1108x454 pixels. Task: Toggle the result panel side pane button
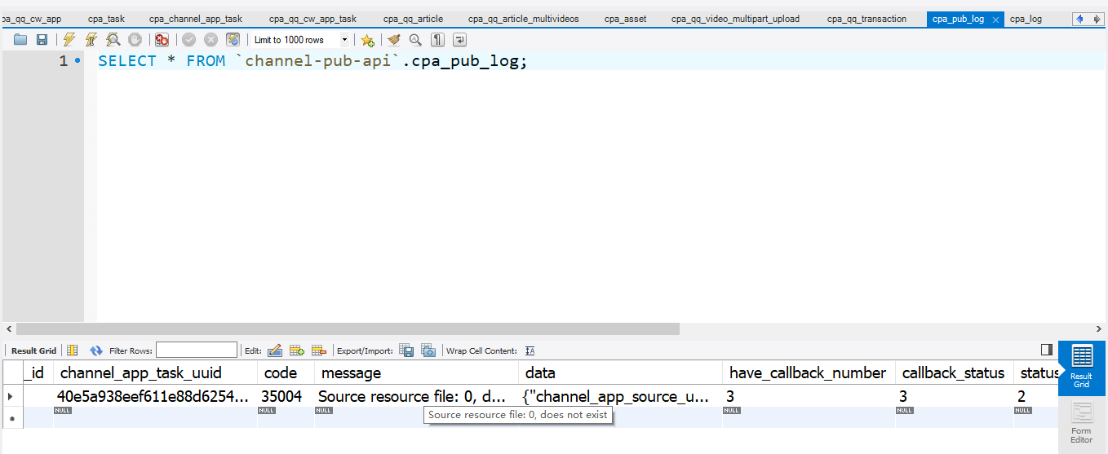coord(1047,350)
